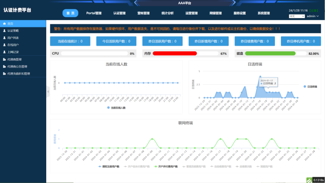
Task: Click the building icon next to 代理商公告管理
Action: [x=4, y=66]
